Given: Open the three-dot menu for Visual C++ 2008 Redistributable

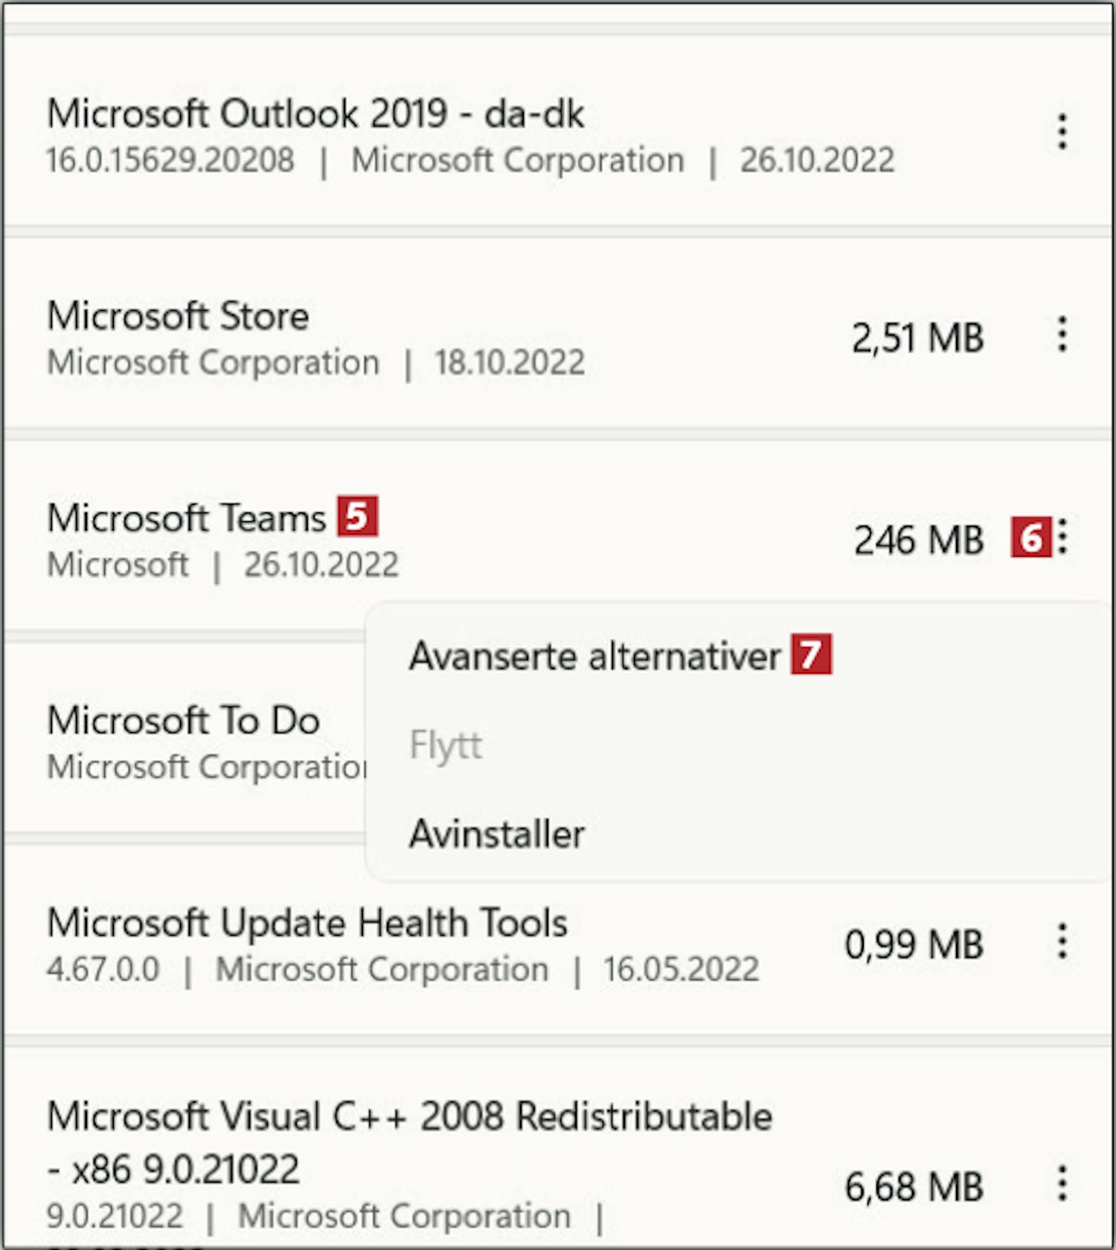Looking at the screenshot, I should (x=1062, y=1183).
